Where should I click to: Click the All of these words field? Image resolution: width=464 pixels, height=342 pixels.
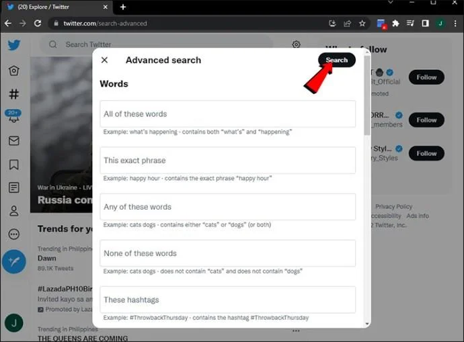(x=227, y=114)
